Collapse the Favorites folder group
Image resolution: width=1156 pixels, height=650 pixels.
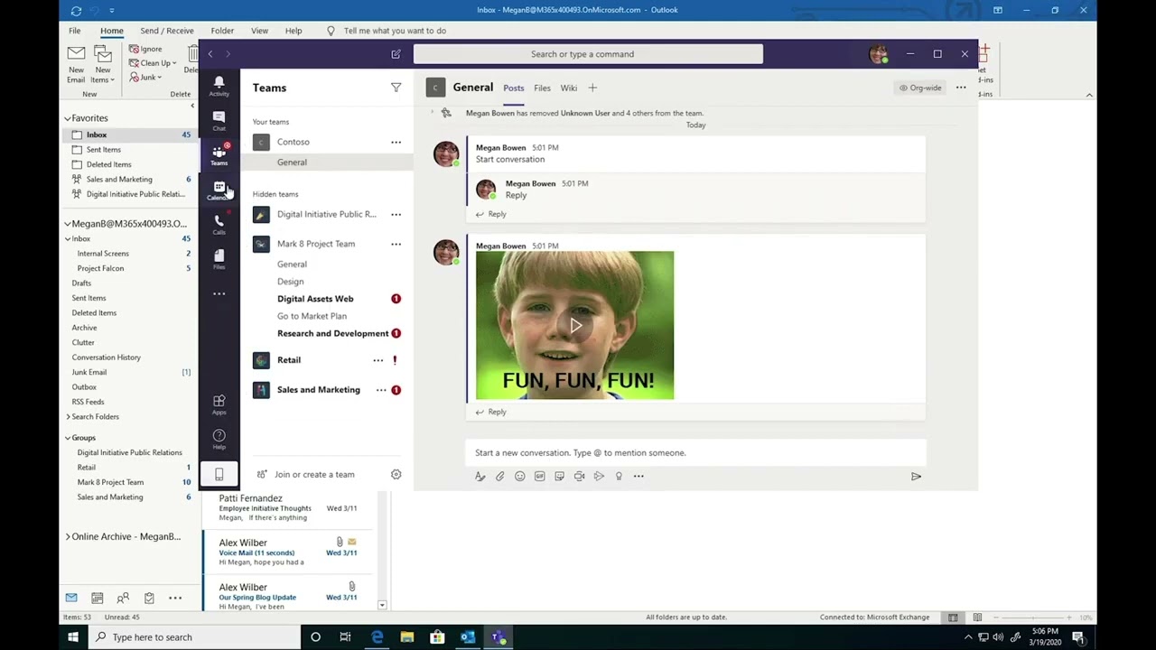[67, 118]
